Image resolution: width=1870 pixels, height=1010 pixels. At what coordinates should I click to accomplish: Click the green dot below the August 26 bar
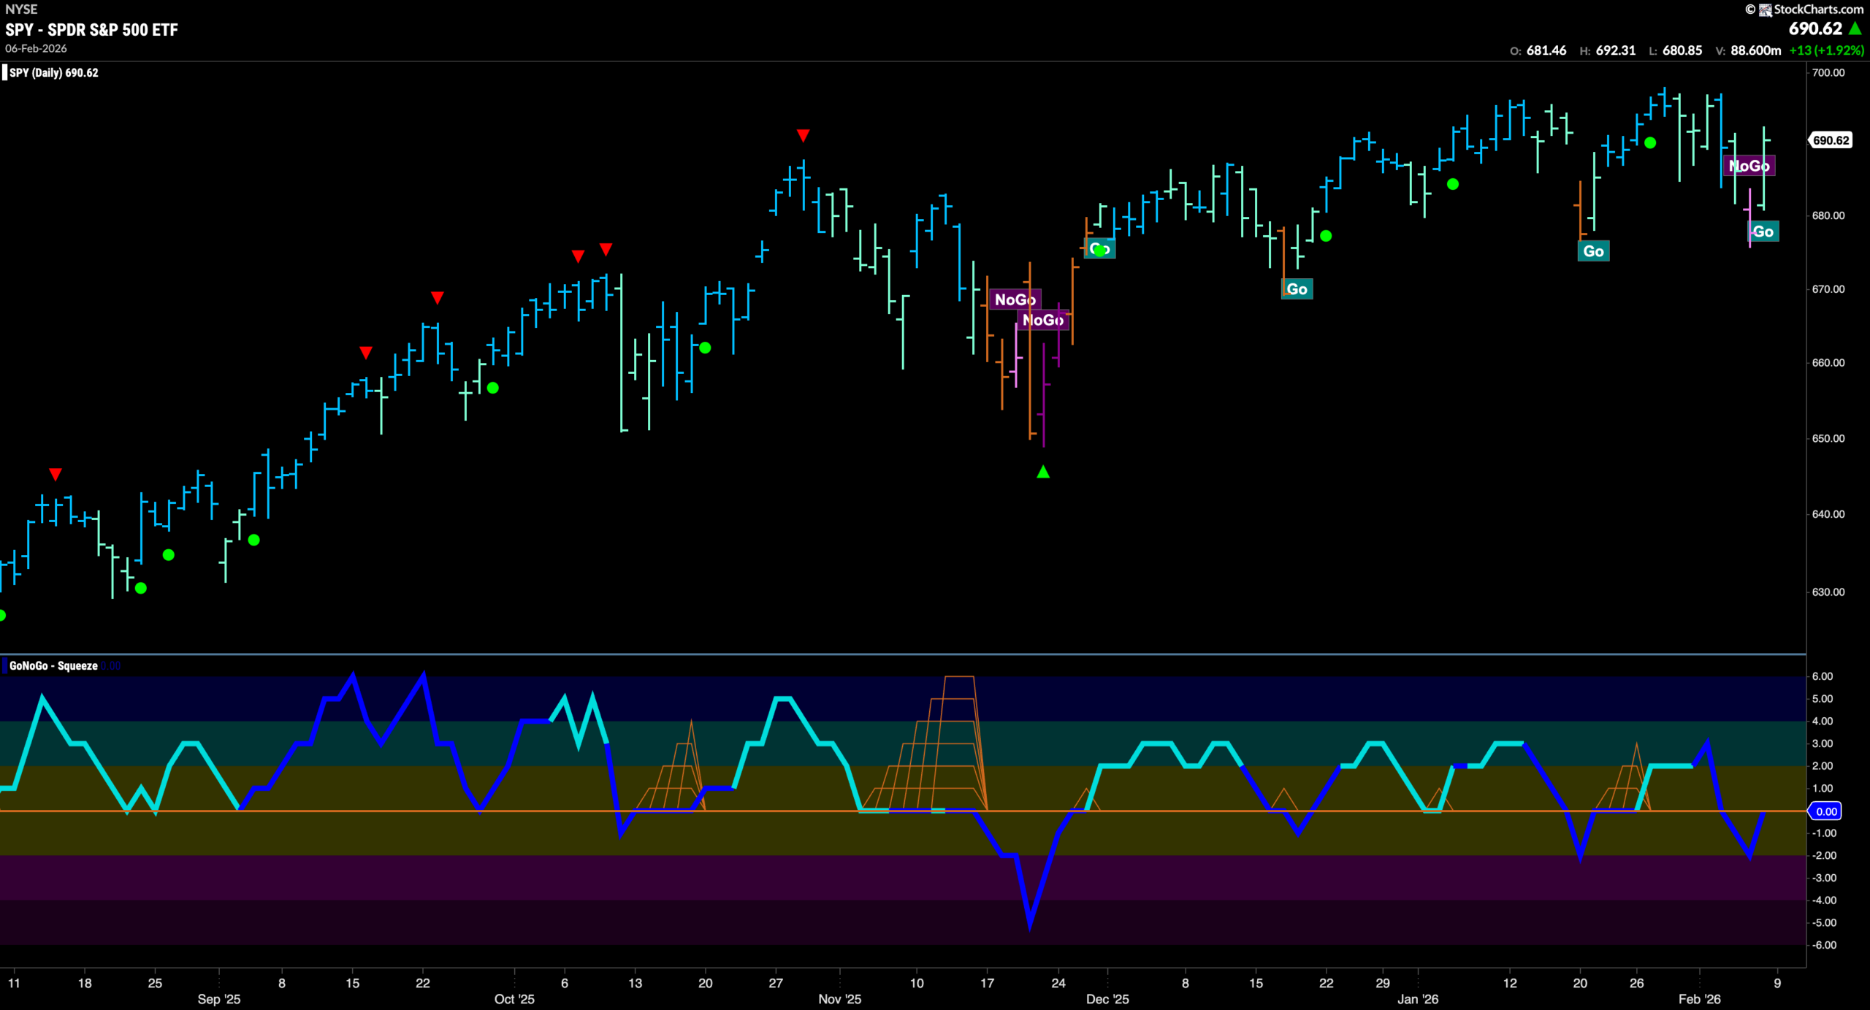pos(169,555)
